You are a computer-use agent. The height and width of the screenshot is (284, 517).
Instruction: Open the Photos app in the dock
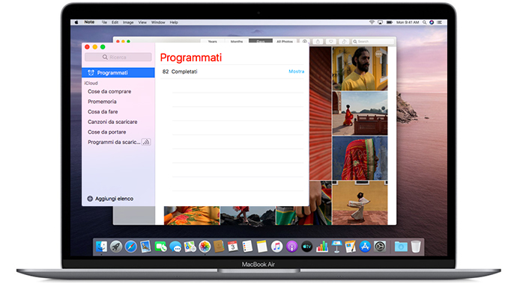(205, 246)
